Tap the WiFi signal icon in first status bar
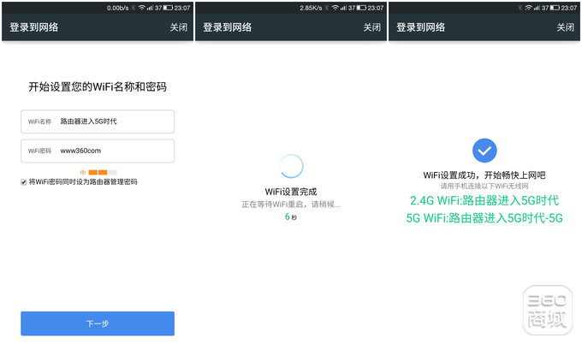This screenshot has height=344, width=582. point(141,8)
